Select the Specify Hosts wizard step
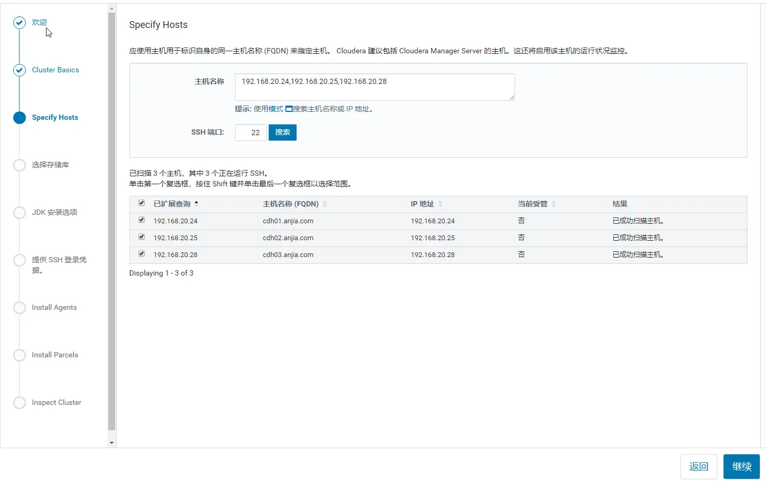This screenshot has height=483, width=766. [x=55, y=117]
